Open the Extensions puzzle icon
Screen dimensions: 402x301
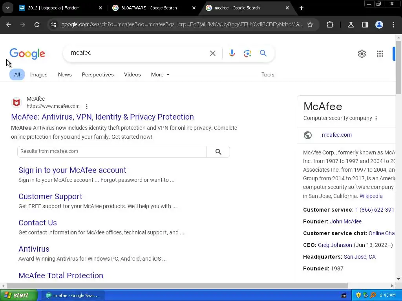pos(330,25)
